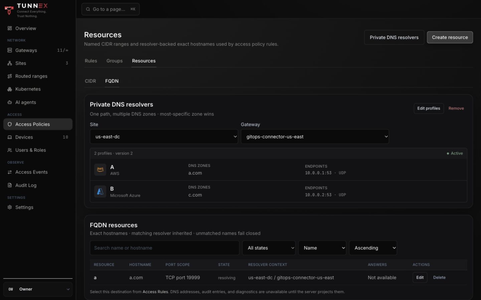The width and height of the screenshot is (481, 300).
Task: Click the Access Events arrows icon
Action: 10,172
